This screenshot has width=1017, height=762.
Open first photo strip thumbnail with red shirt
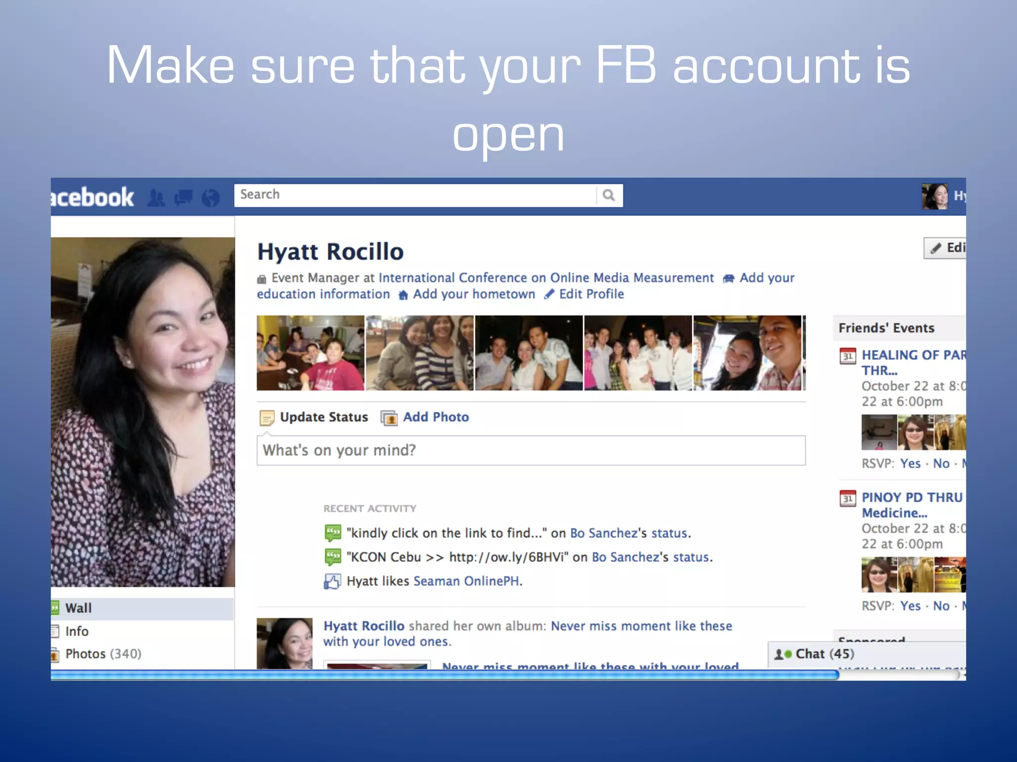(x=310, y=353)
